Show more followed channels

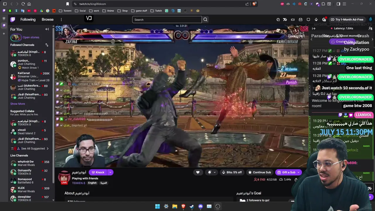coord(18,104)
